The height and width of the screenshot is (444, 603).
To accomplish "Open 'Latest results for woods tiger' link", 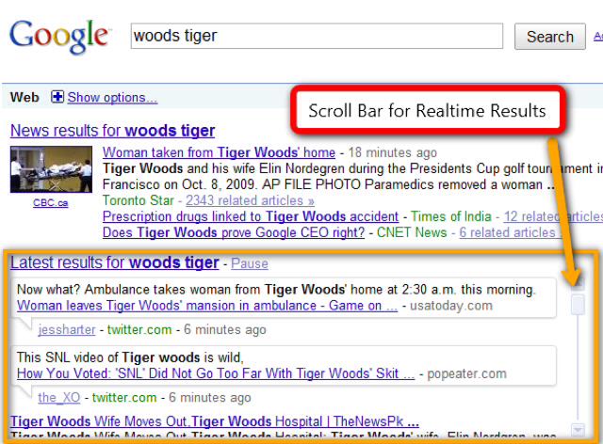I will pos(115,262).
